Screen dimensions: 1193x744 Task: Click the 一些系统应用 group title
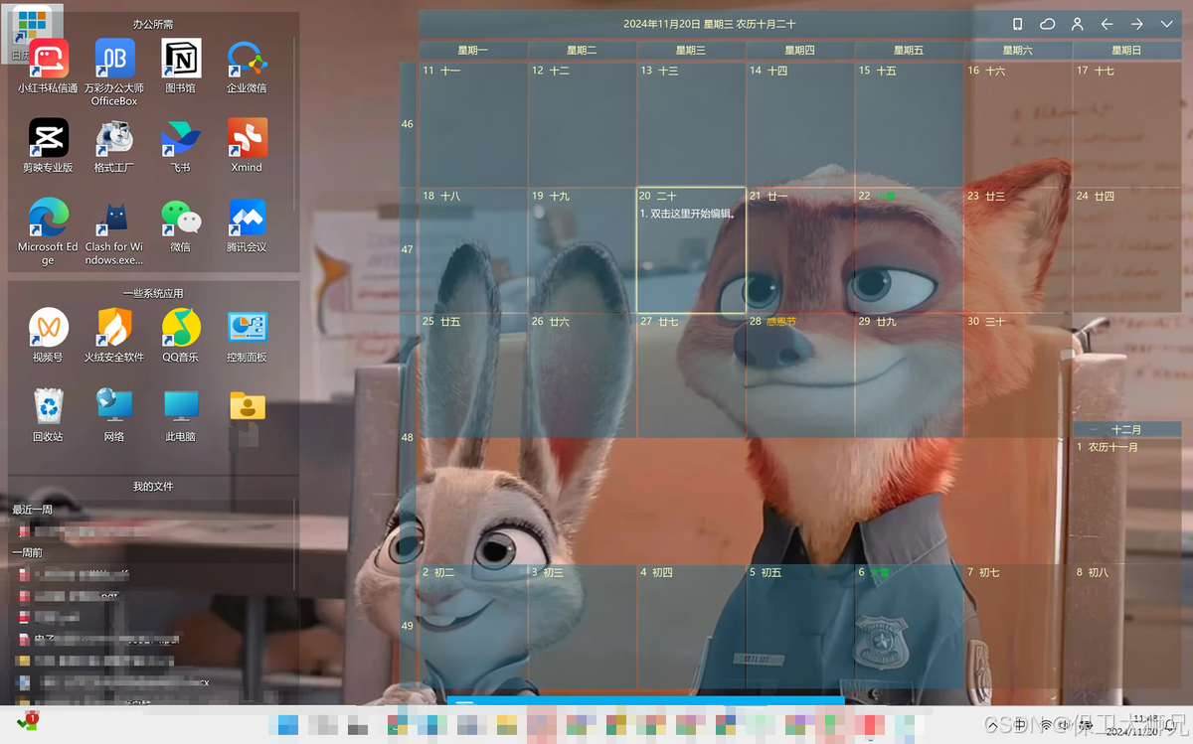153,293
